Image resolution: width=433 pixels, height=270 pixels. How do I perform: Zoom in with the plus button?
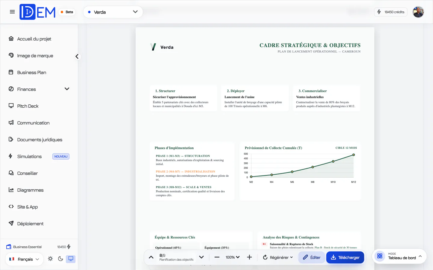pyautogui.click(x=249, y=257)
